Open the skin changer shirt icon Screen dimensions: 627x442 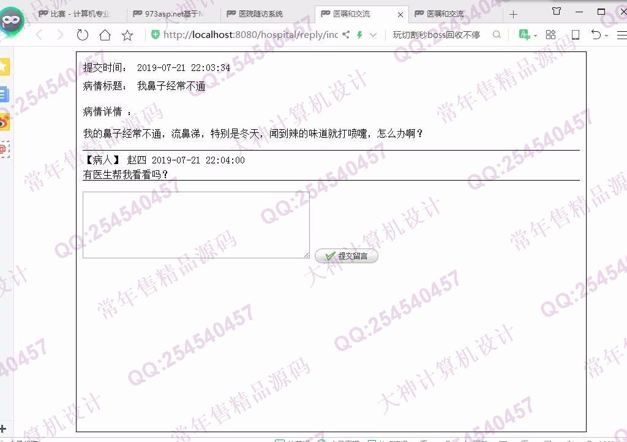[556, 11]
